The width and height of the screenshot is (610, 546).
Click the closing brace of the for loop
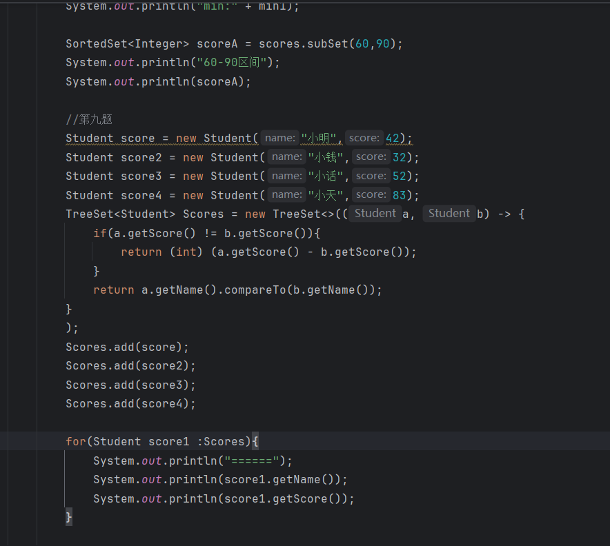click(69, 516)
